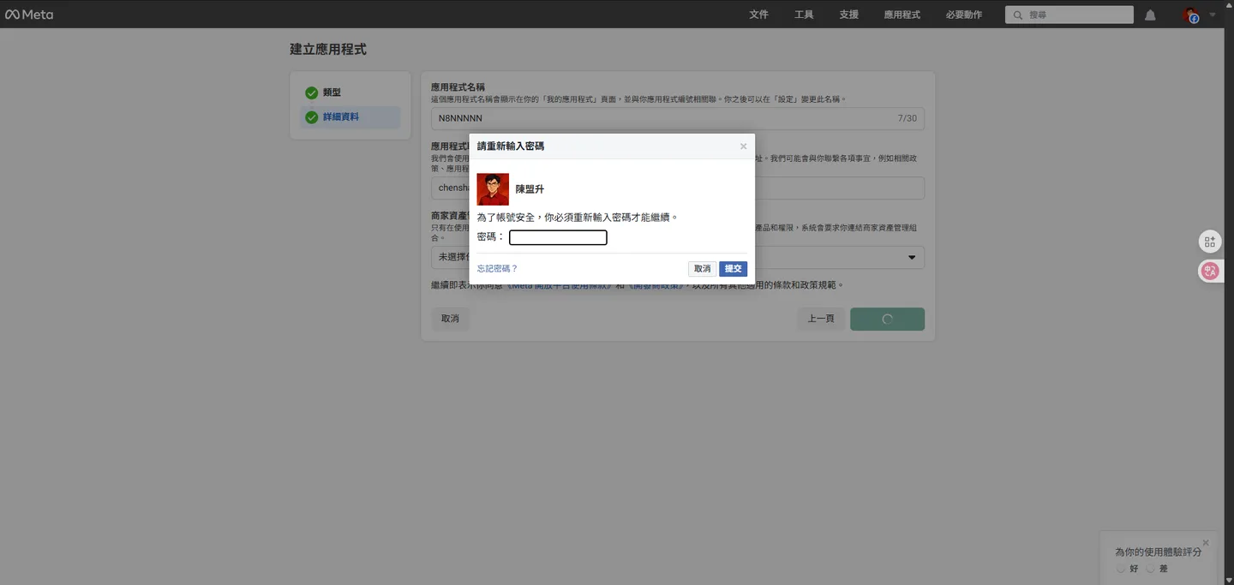Open the 文件 menu
This screenshot has width=1234, height=585.
click(x=758, y=15)
